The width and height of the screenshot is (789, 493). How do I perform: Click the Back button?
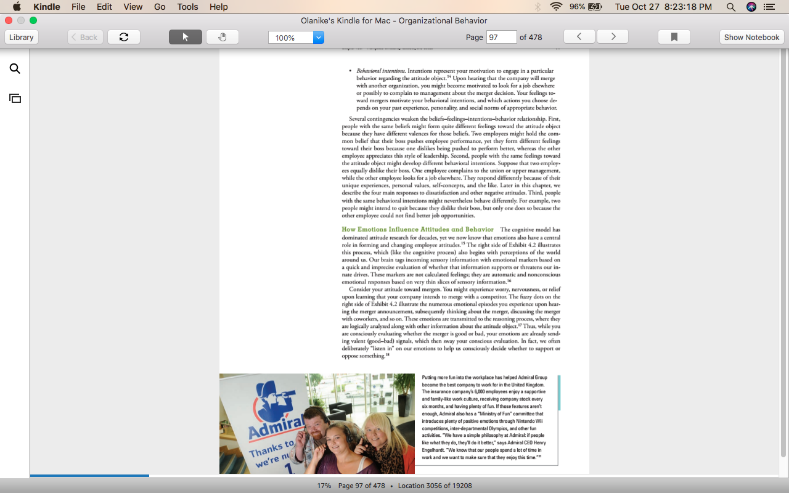[85, 37]
